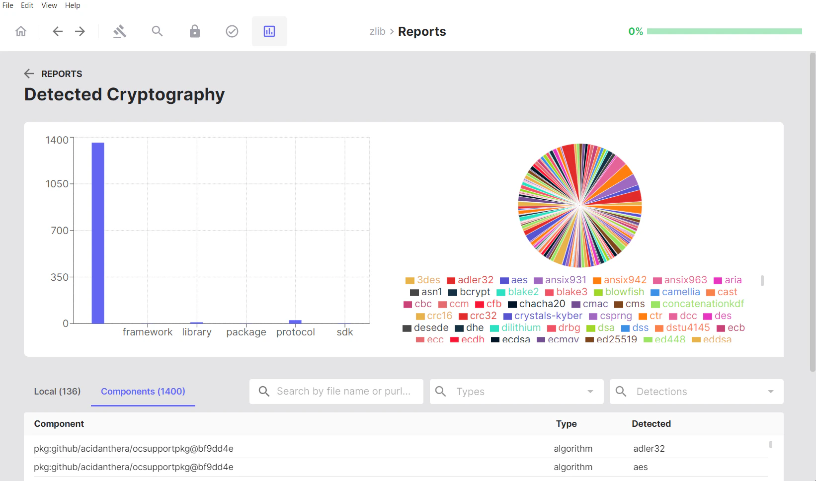Toggle the camellia legend entry
The image size is (816, 481).
tap(675, 292)
